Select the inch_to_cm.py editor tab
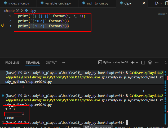The height and width of the screenshot is (128, 168). [x=97, y=3]
